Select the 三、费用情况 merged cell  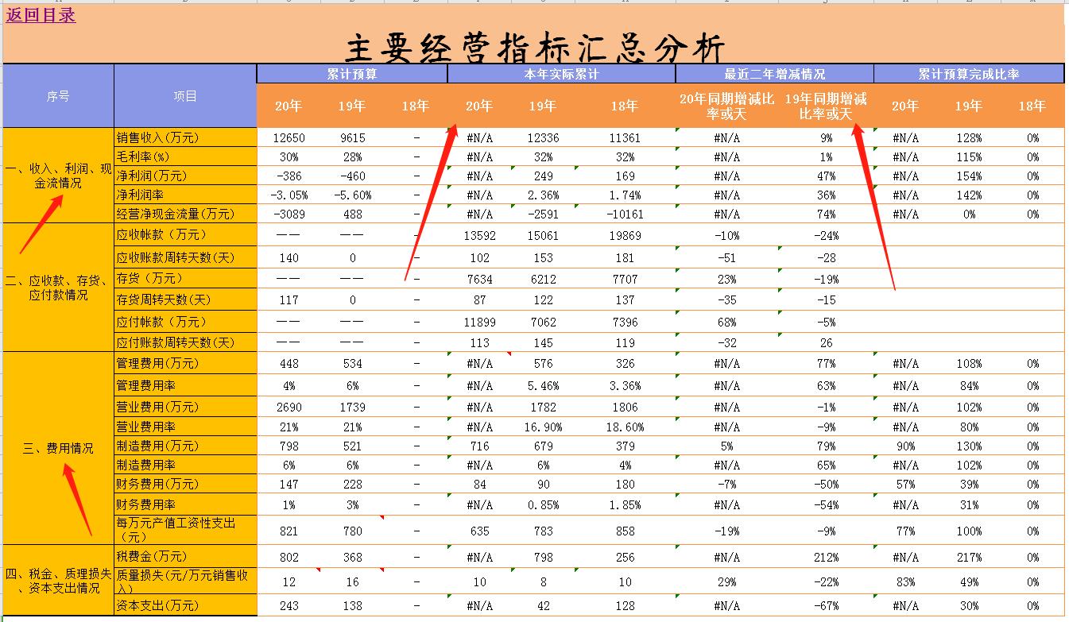(57, 447)
